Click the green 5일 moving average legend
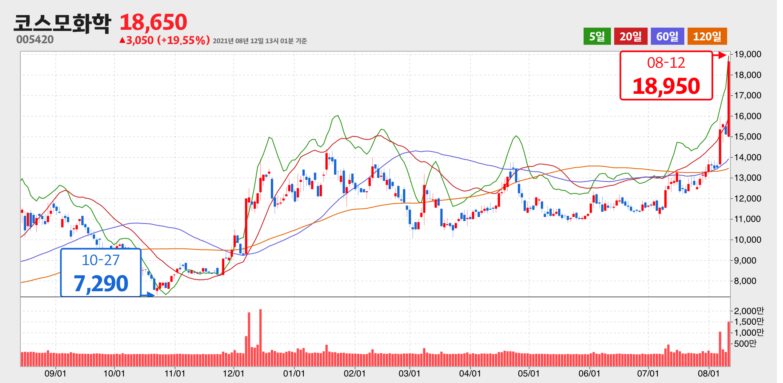783x383 pixels. tap(597, 36)
